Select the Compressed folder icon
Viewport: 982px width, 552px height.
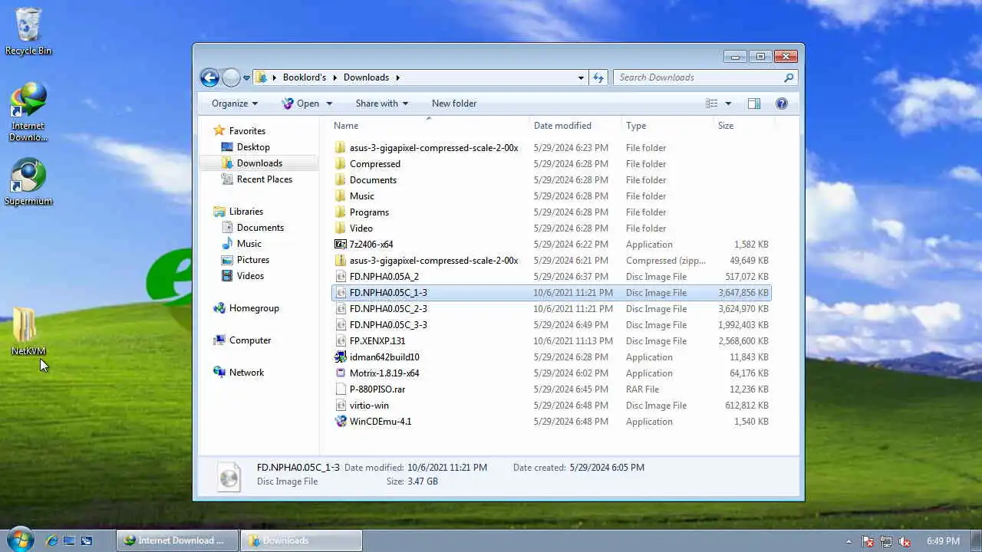pyautogui.click(x=341, y=164)
